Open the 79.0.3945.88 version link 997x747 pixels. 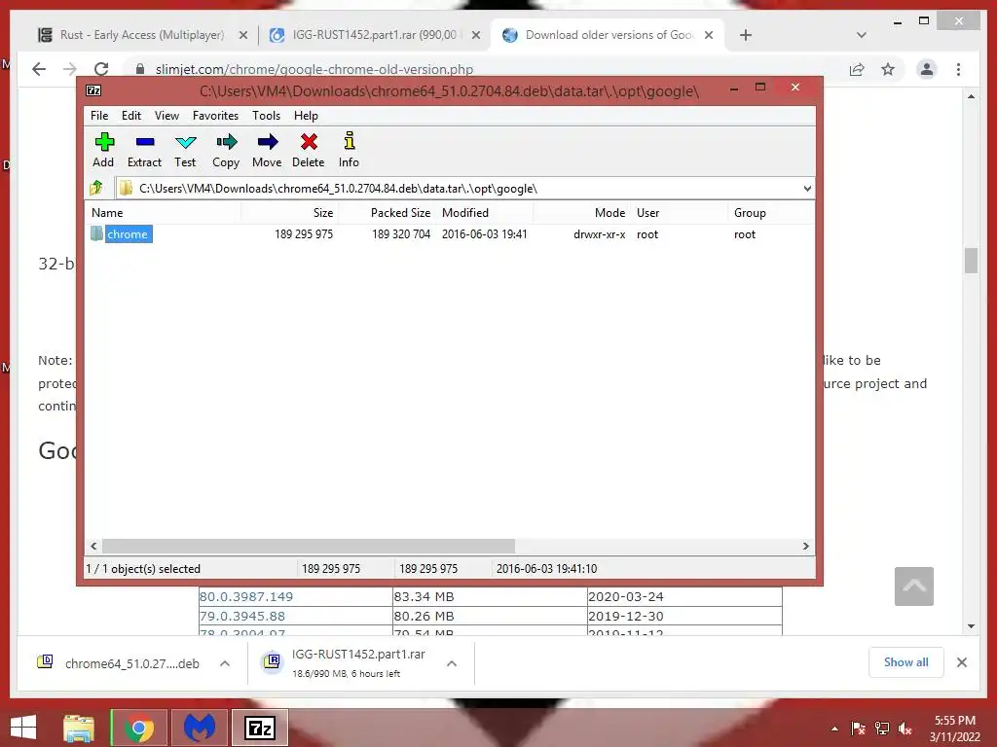coord(242,616)
